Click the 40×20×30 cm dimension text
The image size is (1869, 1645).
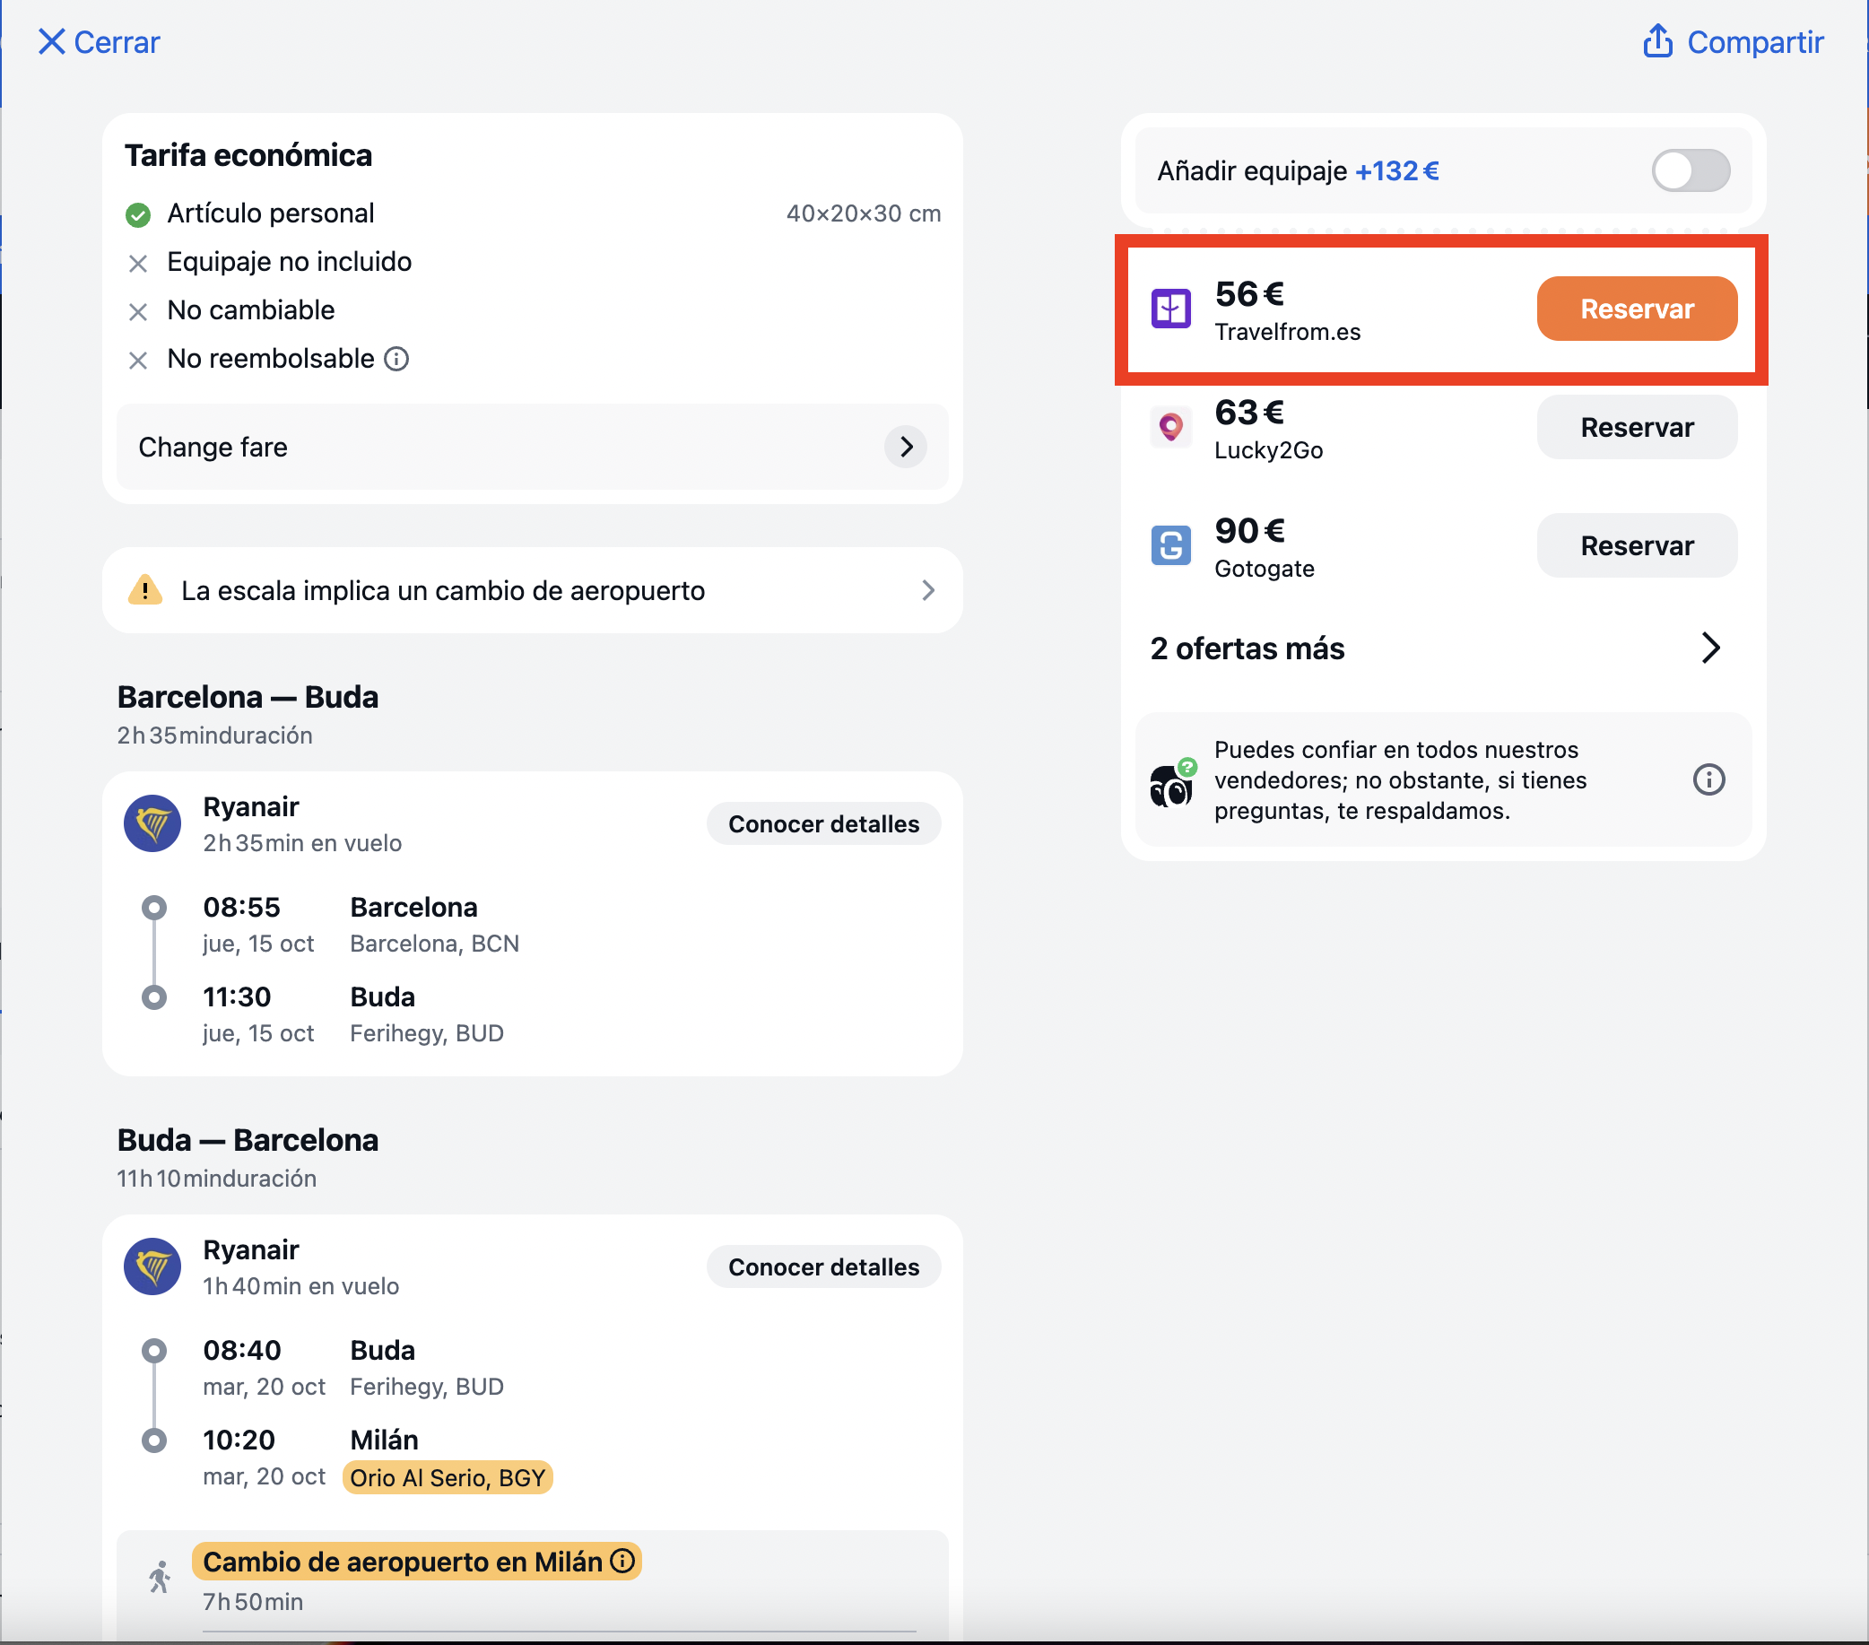point(863,213)
